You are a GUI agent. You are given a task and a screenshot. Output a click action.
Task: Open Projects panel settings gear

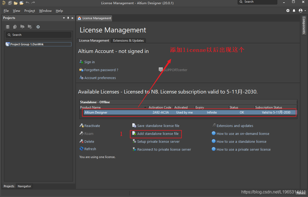pos(38,27)
